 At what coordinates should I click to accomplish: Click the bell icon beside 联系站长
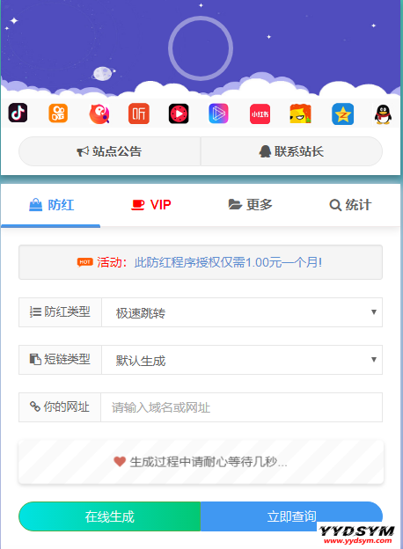coord(265,151)
